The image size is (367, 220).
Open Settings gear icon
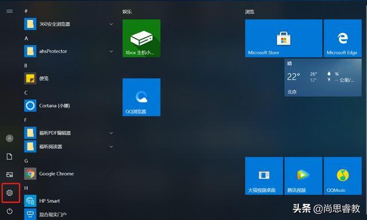(x=10, y=192)
